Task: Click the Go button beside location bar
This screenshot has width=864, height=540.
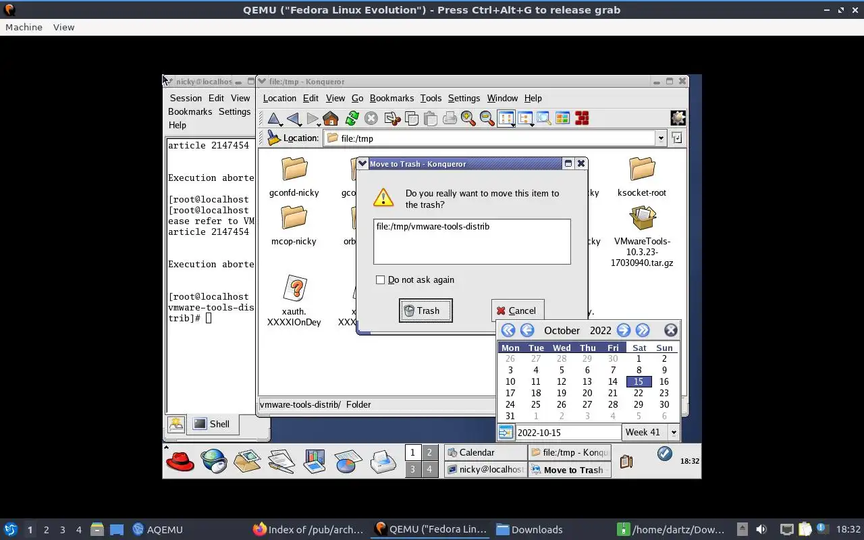Action: (x=676, y=138)
